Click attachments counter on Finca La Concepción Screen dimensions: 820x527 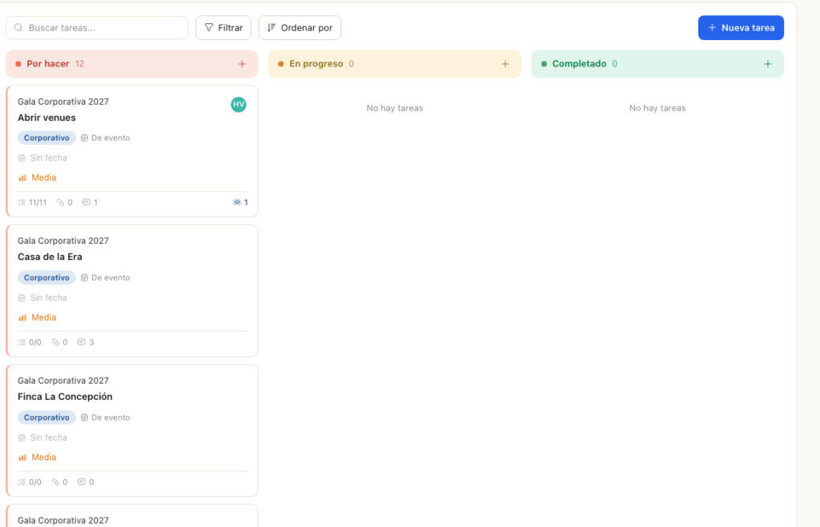[x=59, y=482]
